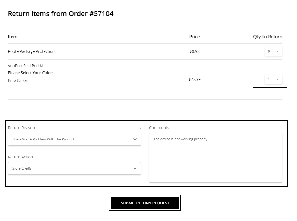Open quantity dropdown for Route Package Protection

click(x=273, y=51)
